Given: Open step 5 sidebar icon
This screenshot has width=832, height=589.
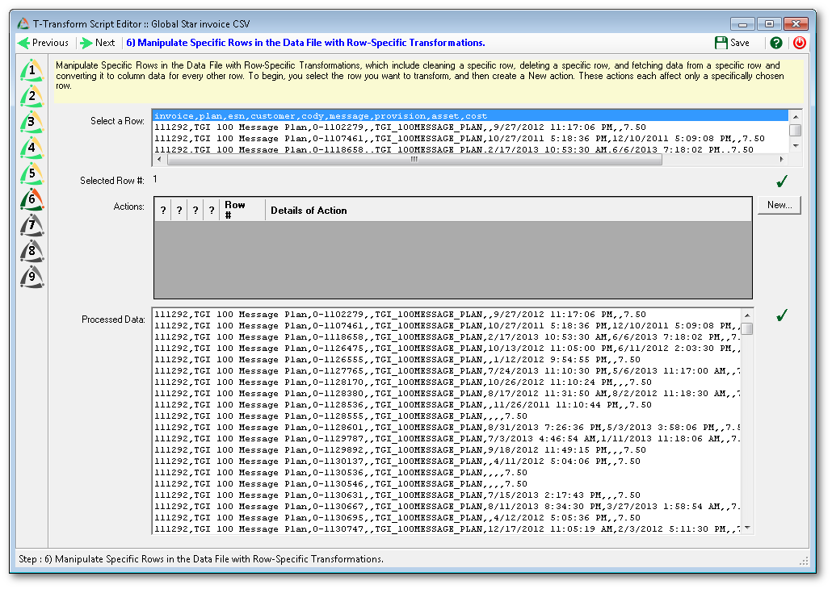Looking at the screenshot, I should 32,174.
